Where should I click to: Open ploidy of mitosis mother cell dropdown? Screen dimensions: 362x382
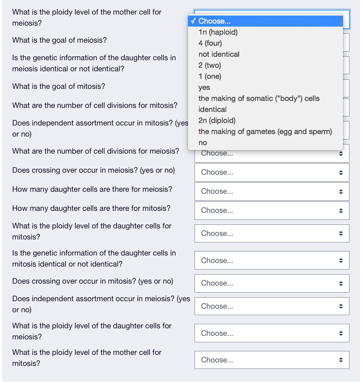(272, 360)
